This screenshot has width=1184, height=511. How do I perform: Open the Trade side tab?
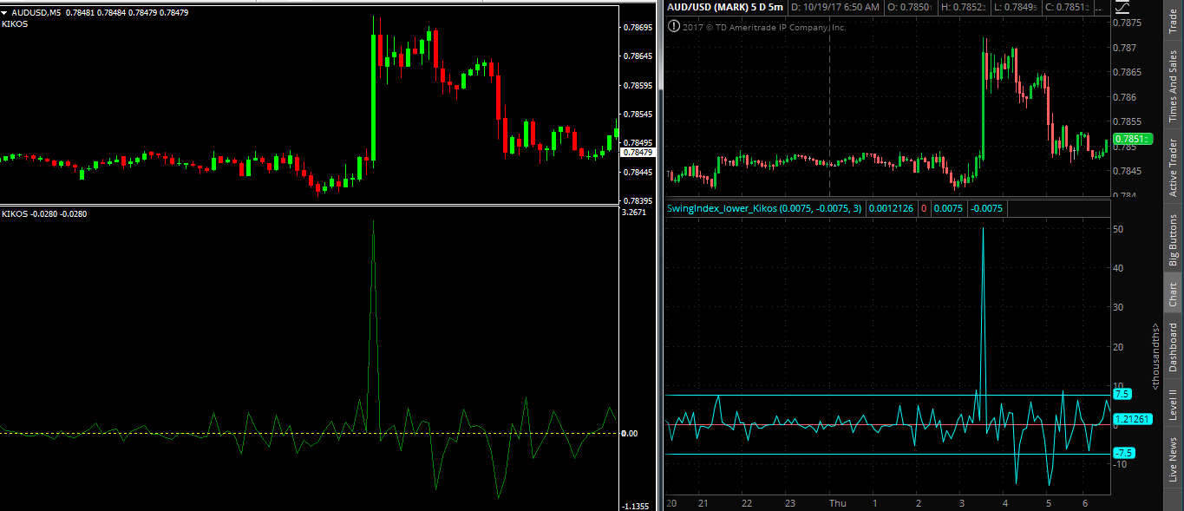pos(1173,23)
